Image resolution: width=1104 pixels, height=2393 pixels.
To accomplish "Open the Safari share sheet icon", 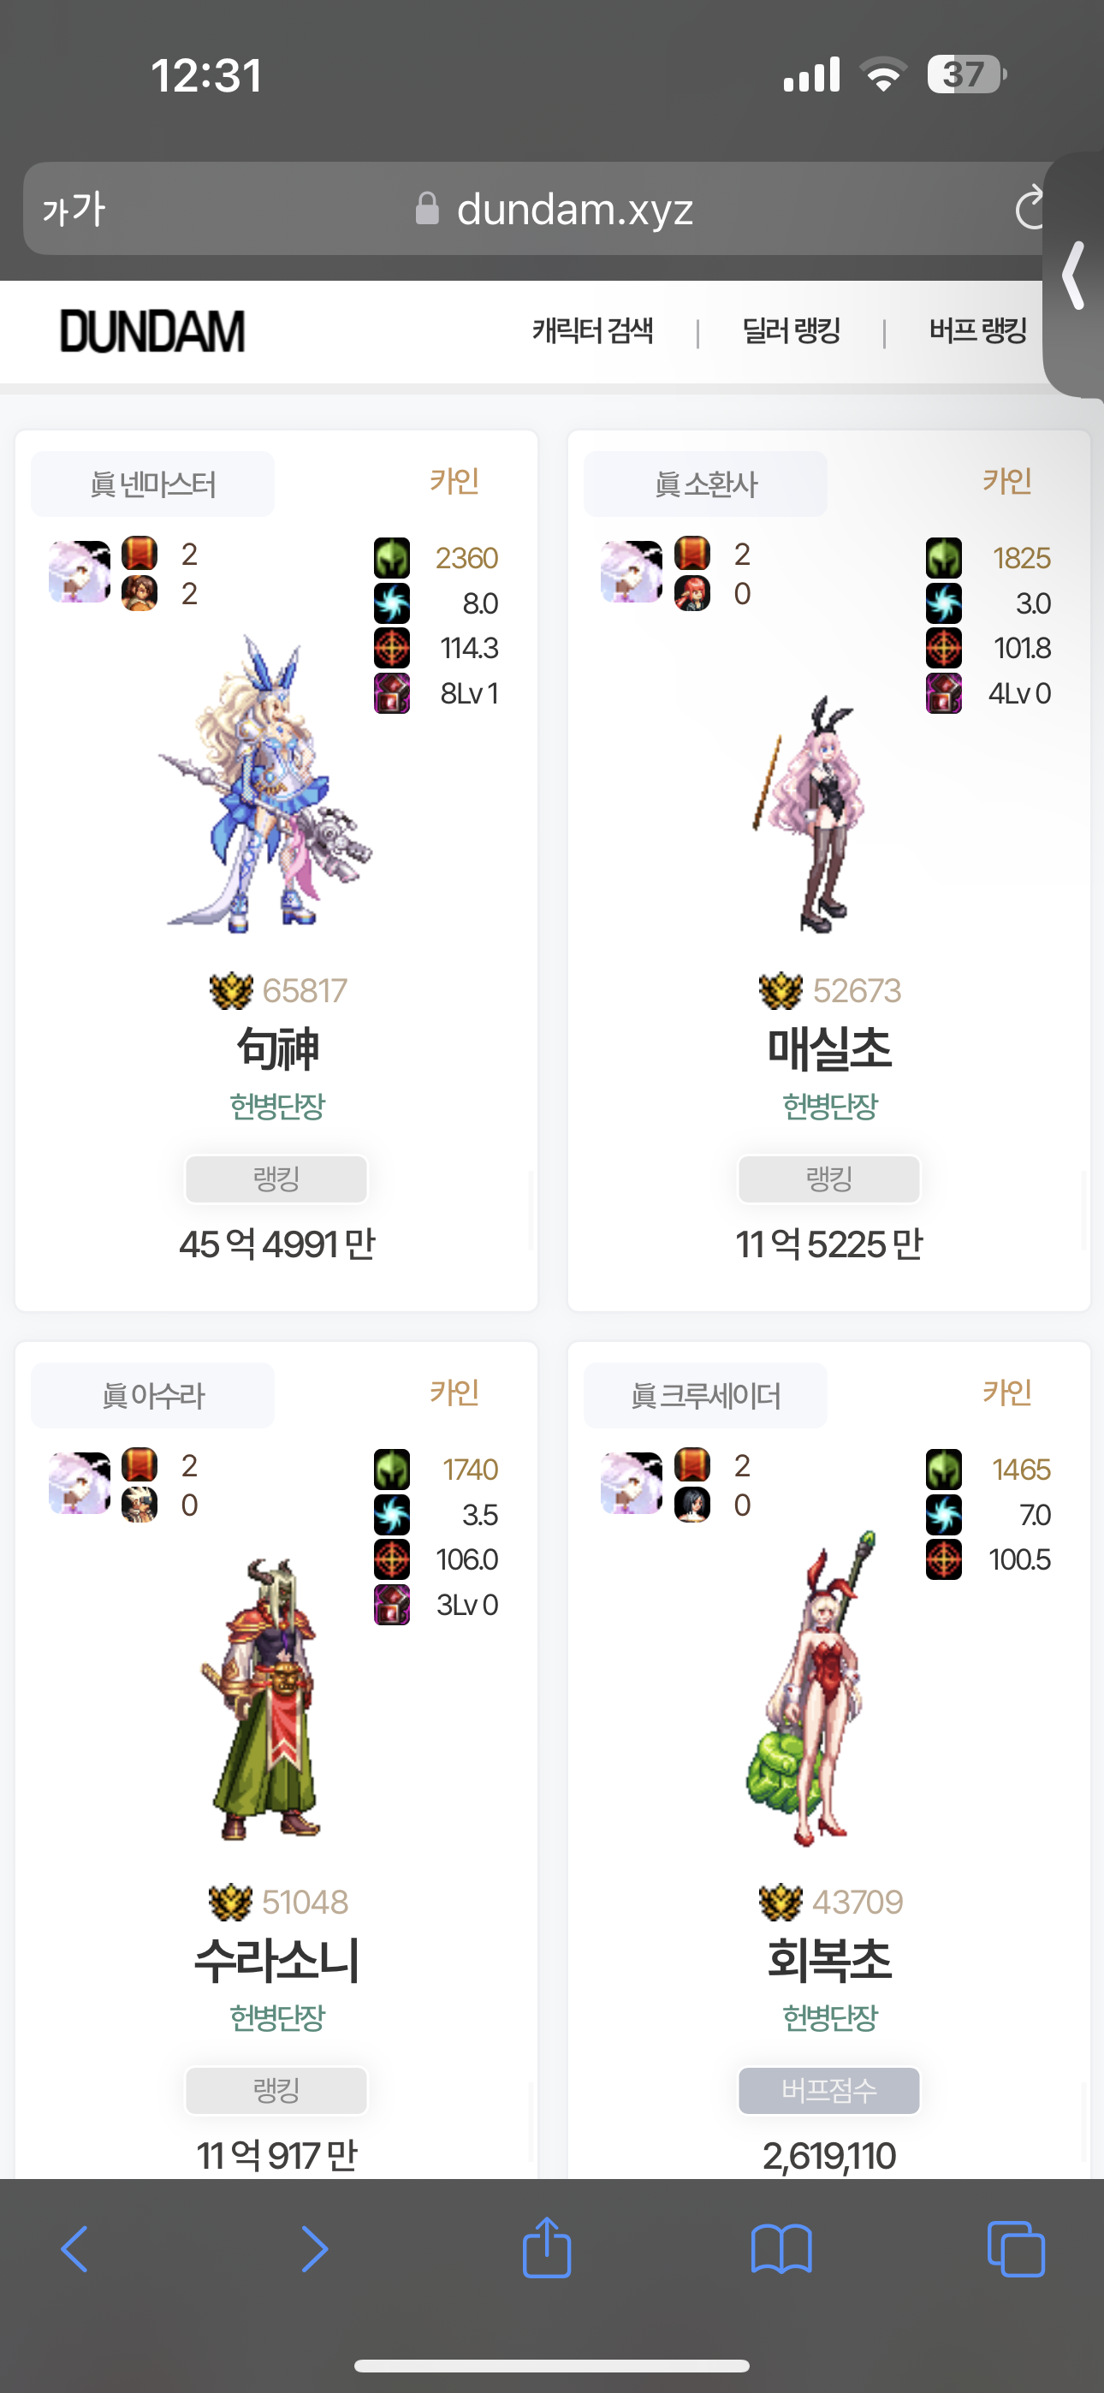I will [x=546, y=2248].
